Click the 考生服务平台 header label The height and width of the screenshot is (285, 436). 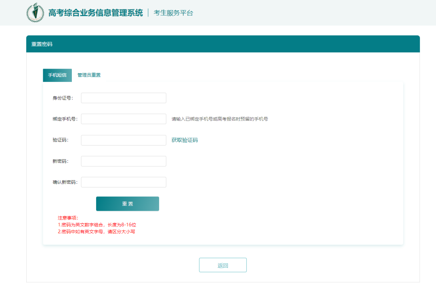(173, 12)
